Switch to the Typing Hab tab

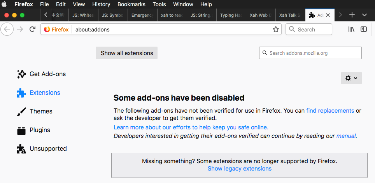coord(231,15)
